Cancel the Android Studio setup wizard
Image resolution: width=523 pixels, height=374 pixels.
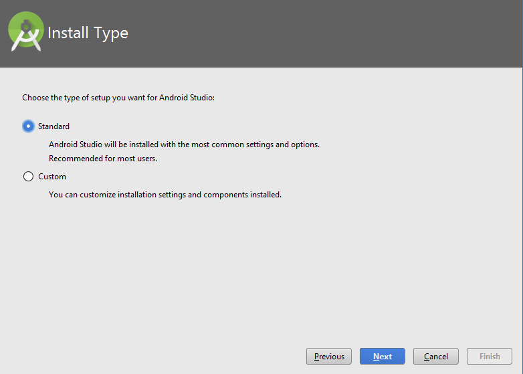pyautogui.click(x=435, y=357)
